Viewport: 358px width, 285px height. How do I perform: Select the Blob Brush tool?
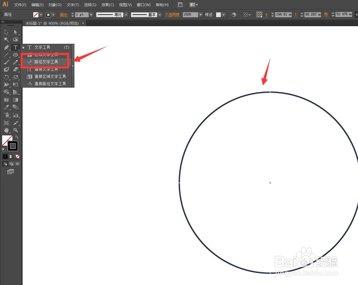pyautogui.click(x=6, y=69)
